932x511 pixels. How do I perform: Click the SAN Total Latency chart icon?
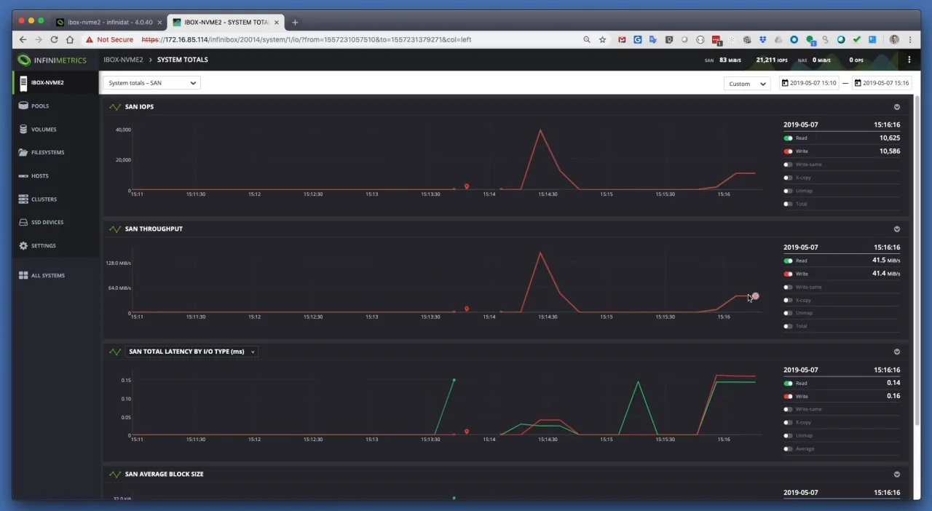[115, 352]
